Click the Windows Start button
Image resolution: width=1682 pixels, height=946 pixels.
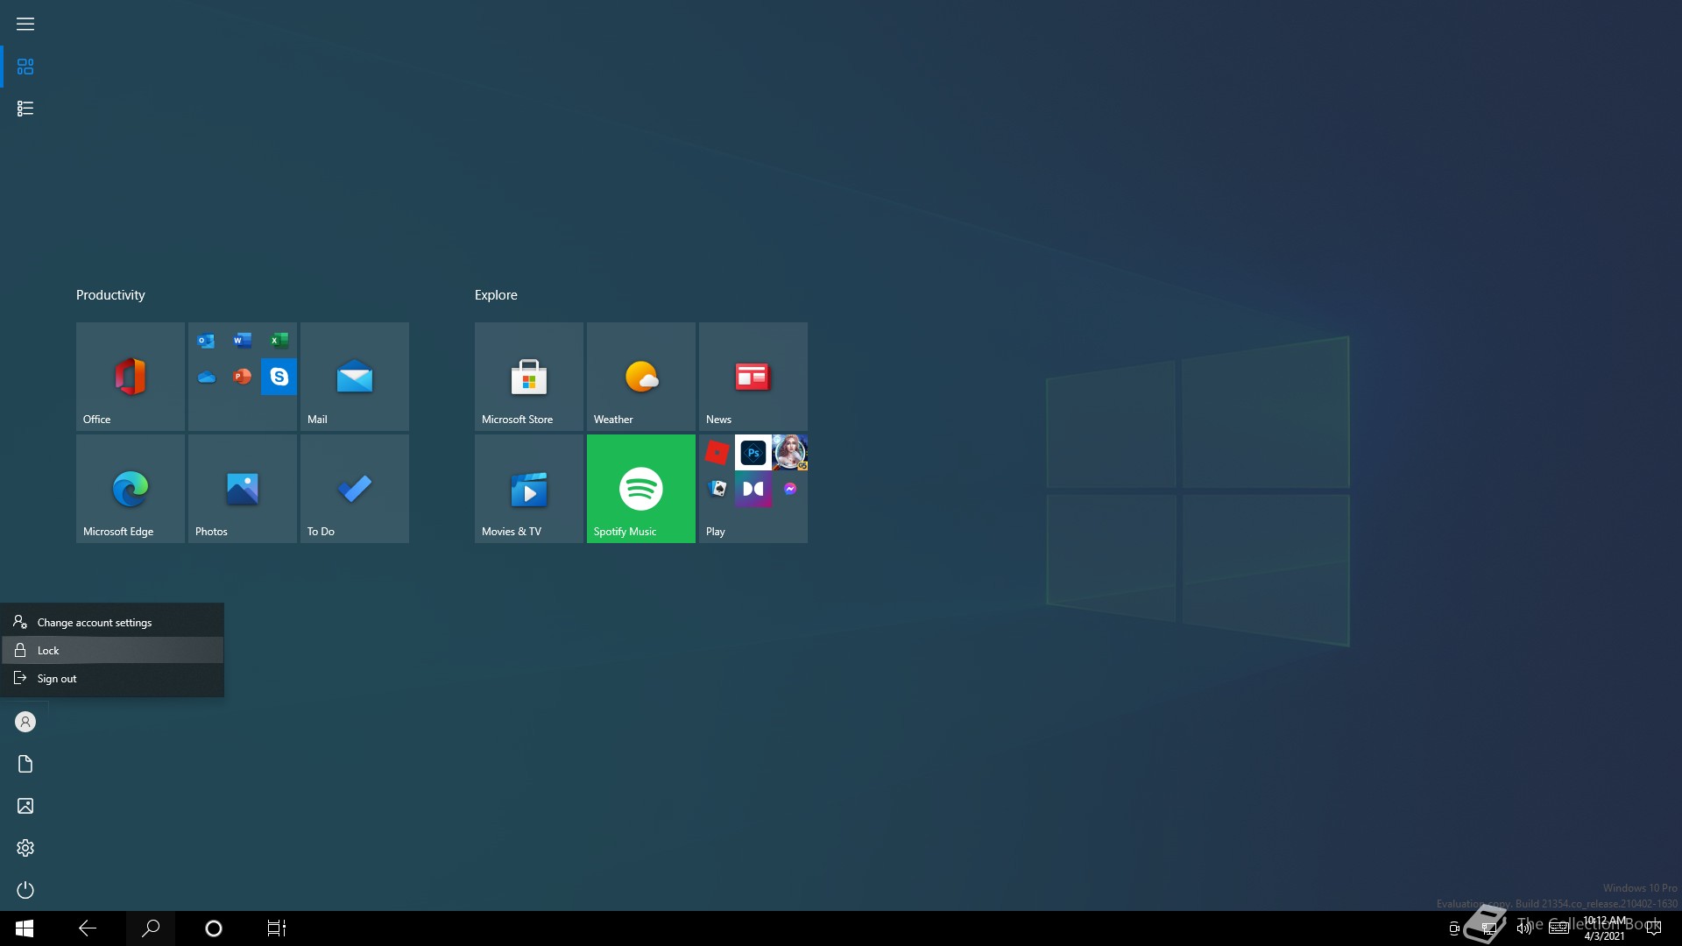click(x=25, y=928)
